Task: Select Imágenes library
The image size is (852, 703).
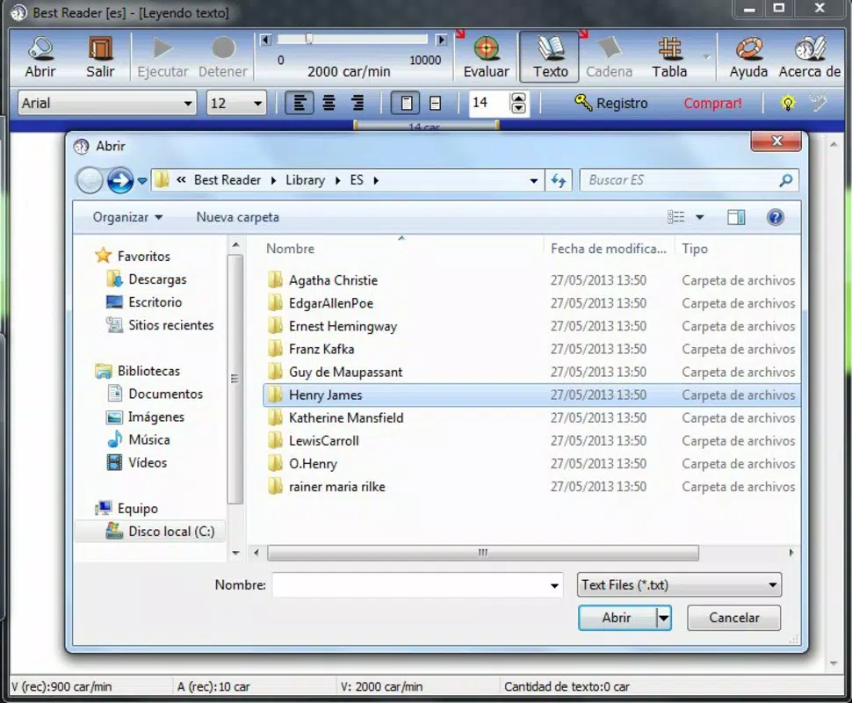Action: click(x=145, y=417)
